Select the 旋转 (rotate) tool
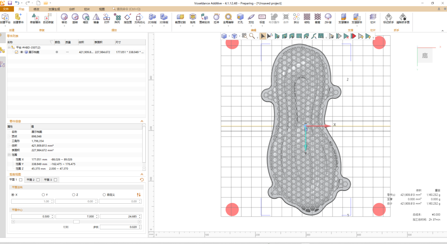Screen dimensions: 447x244 (x=75, y=17)
